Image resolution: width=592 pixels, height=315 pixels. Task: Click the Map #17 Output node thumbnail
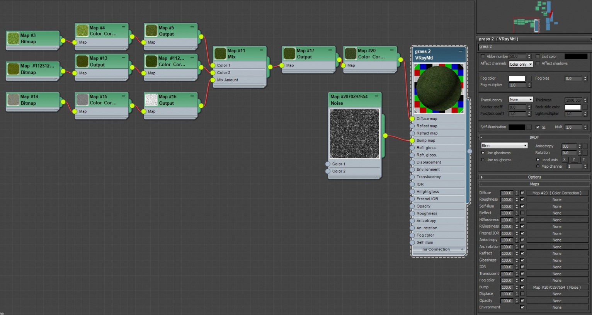[289, 53]
